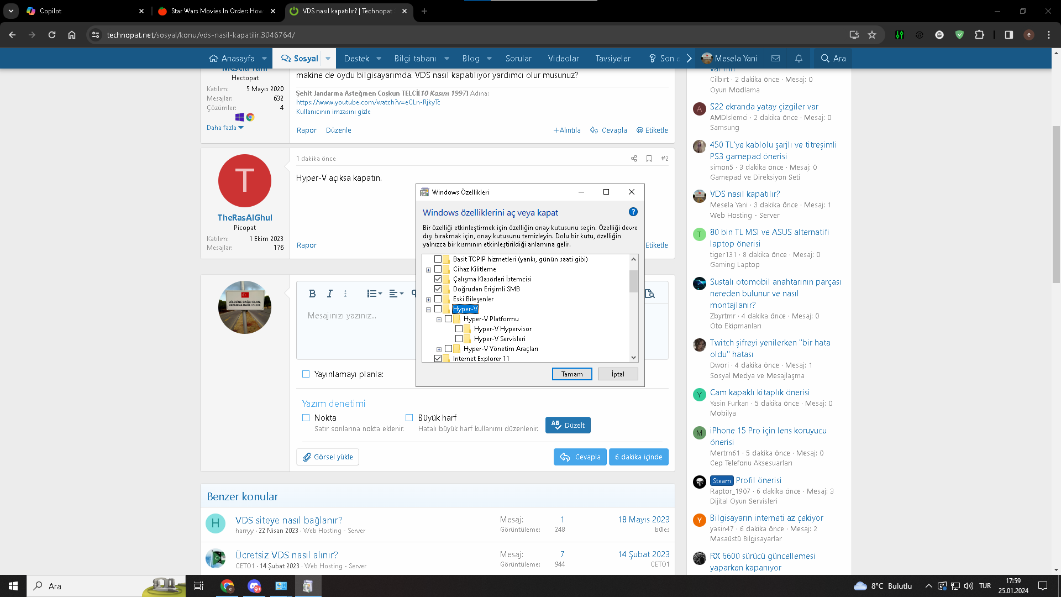Bookmark this page with star icon
The width and height of the screenshot is (1061, 597).
click(x=872, y=35)
